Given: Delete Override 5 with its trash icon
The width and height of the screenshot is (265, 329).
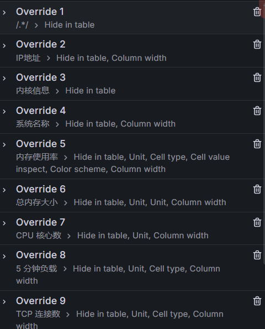Looking at the screenshot, I should (257, 144).
